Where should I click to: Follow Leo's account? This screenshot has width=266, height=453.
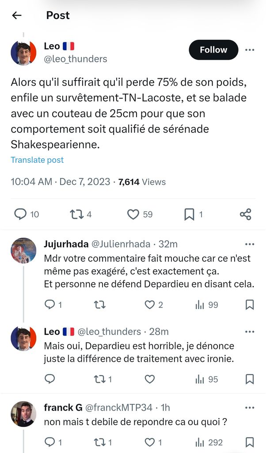(213, 50)
